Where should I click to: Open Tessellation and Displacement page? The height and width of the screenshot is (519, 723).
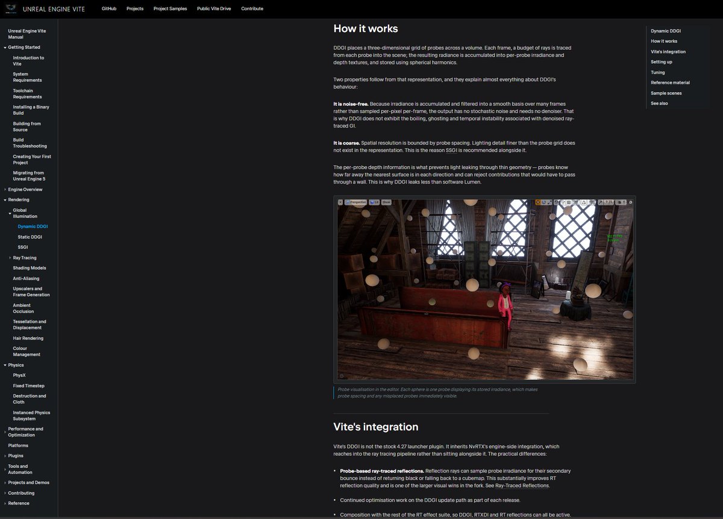[30, 325]
